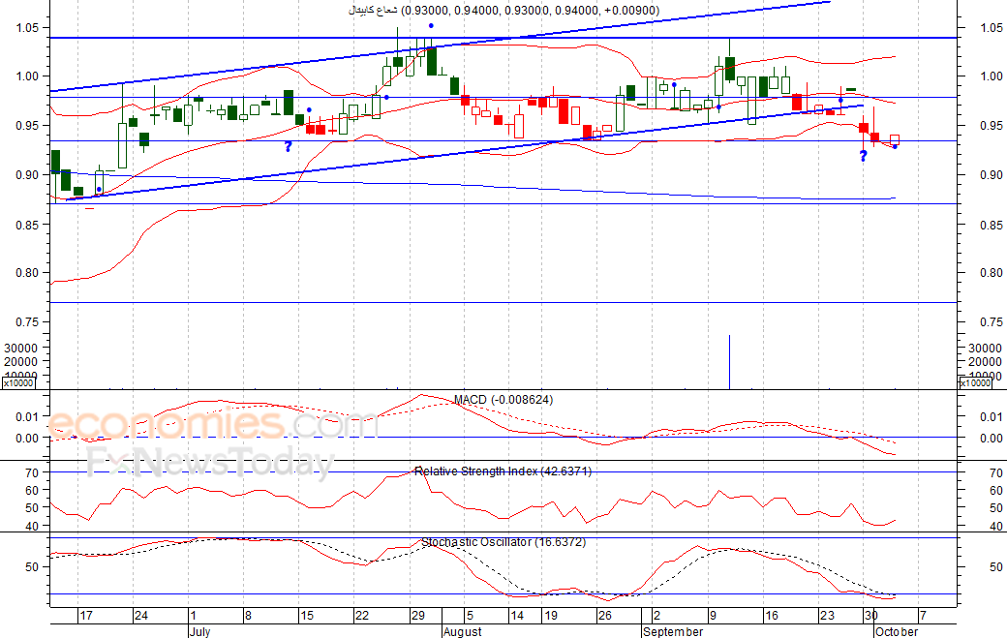Click the July month label

point(199,631)
